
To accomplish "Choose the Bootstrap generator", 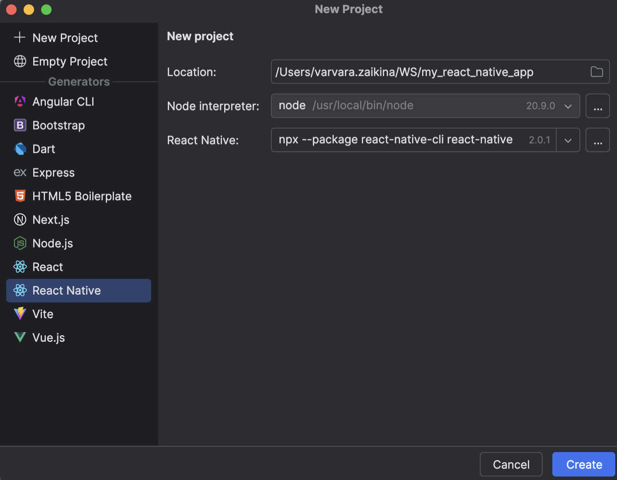I will [x=59, y=125].
